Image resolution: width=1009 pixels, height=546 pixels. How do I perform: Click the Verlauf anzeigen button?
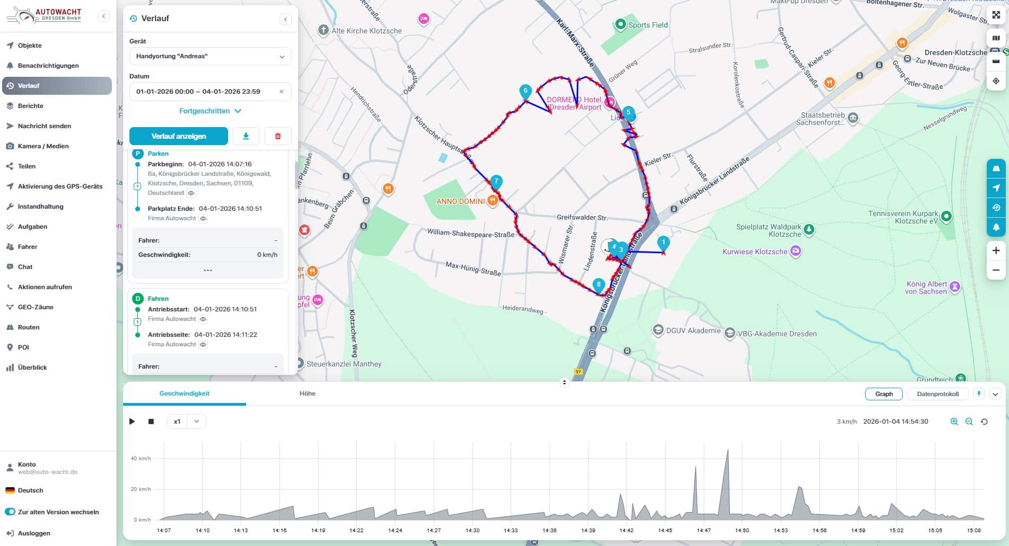click(178, 136)
